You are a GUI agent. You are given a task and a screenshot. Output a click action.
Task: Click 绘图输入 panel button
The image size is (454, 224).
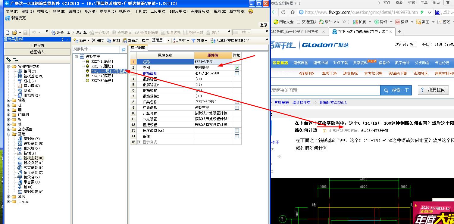tap(37, 52)
